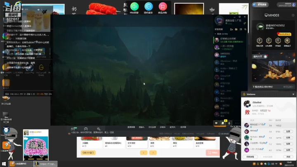Click second checkmark icon in streaming tool bar

[86, 129]
